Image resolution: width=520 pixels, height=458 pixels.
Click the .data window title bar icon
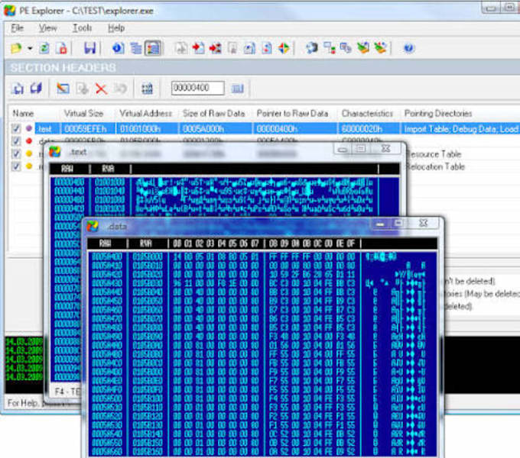93,227
